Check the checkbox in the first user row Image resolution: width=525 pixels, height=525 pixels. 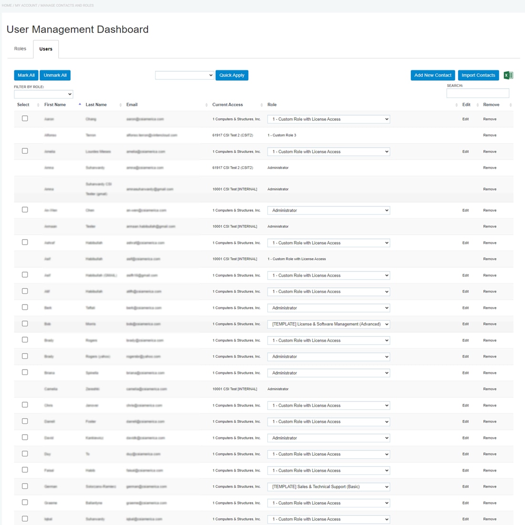[x=25, y=118]
